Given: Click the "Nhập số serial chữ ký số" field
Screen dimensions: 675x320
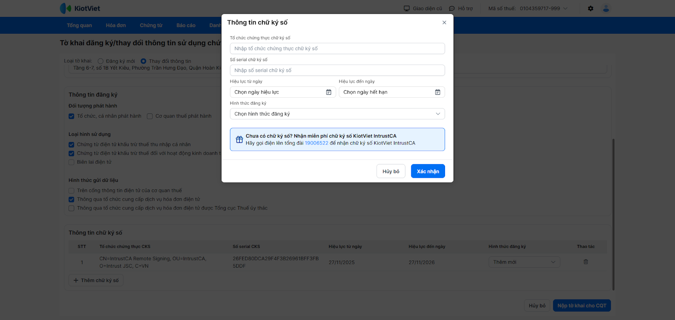Looking at the screenshot, I should click(337, 70).
